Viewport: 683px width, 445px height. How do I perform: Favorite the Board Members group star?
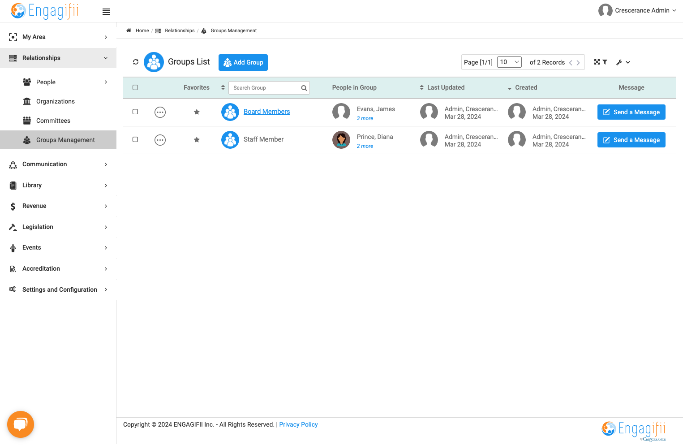[197, 112]
